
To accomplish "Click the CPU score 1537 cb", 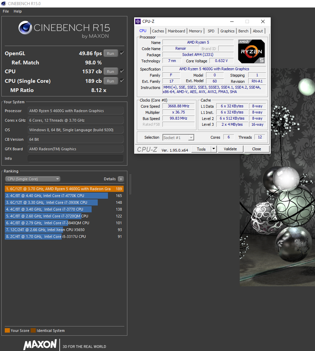I will coord(92,72).
